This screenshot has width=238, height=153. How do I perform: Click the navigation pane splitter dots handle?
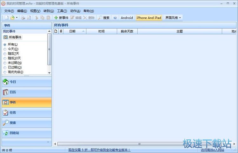[x=27, y=76]
